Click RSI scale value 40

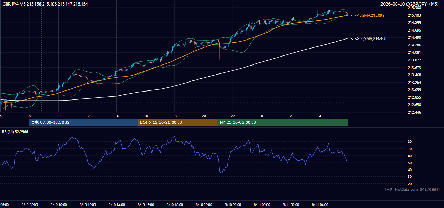coord(410,170)
